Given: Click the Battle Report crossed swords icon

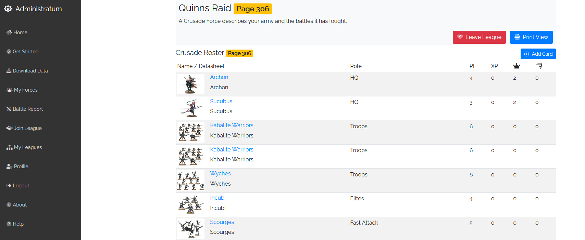Looking at the screenshot, I should (9, 109).
